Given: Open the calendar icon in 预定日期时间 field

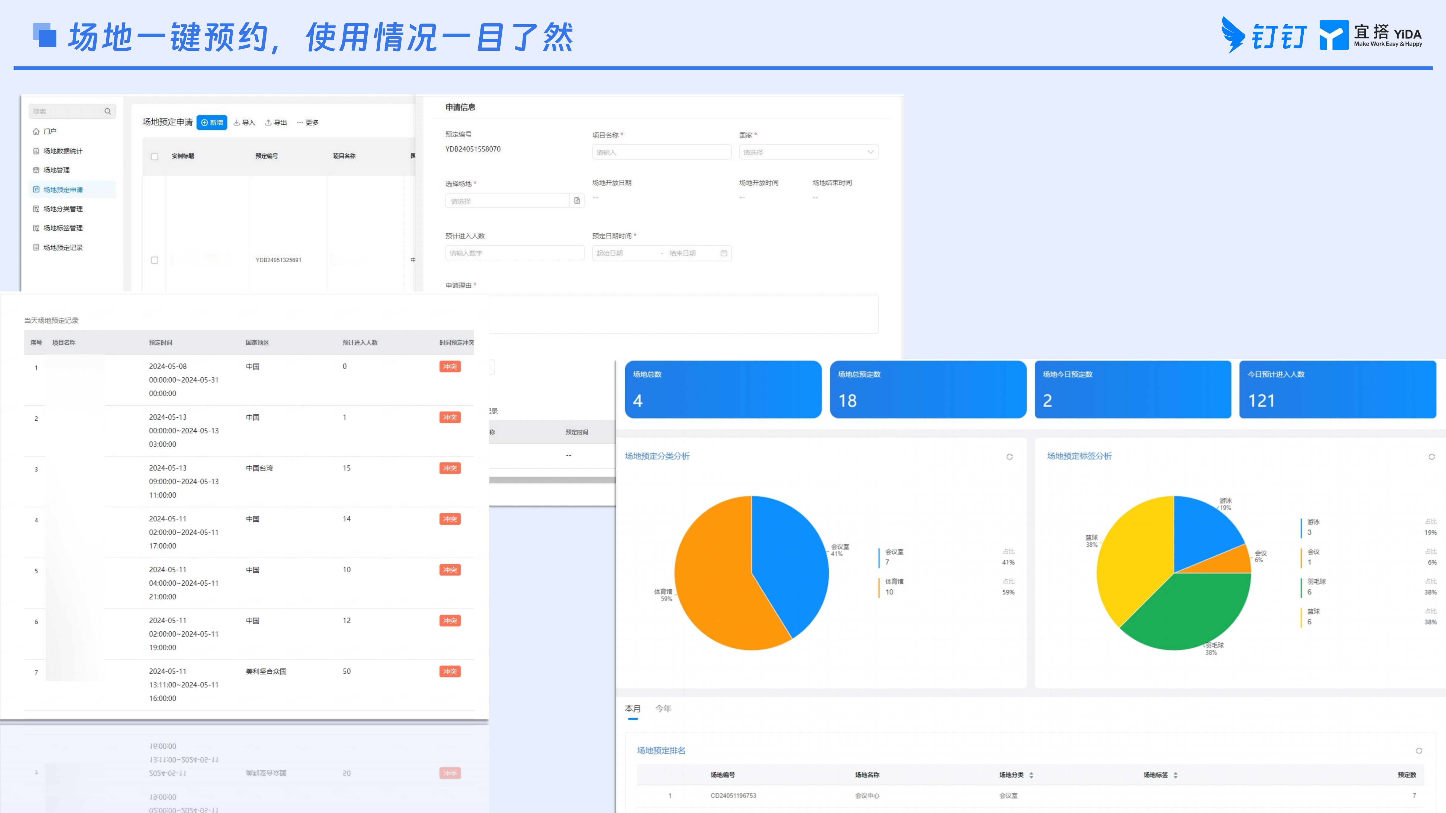Looking at the screenshot, I should coord(724,253).
